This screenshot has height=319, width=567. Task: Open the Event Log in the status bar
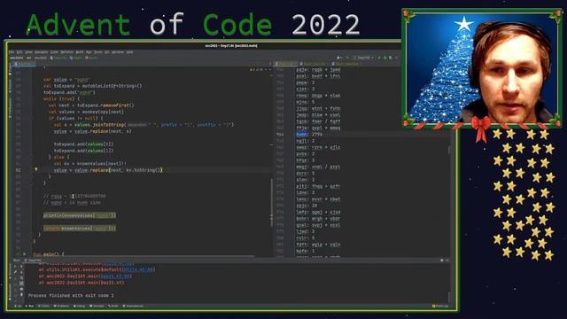point(440,306)
